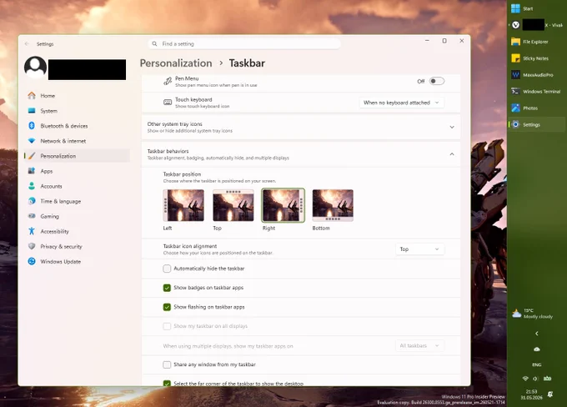The height and width of the screenshot is (407, 567).
Task: Open Bluetooth & devices settings
Action: (77, 126)
